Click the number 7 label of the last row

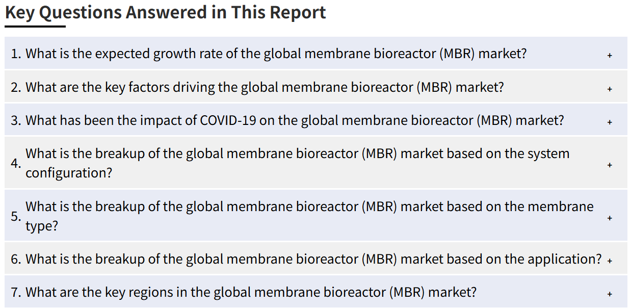click(x=16, y=292)
